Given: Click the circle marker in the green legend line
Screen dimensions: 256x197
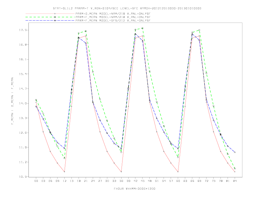Looking at the screenshot, I should 55,17.
